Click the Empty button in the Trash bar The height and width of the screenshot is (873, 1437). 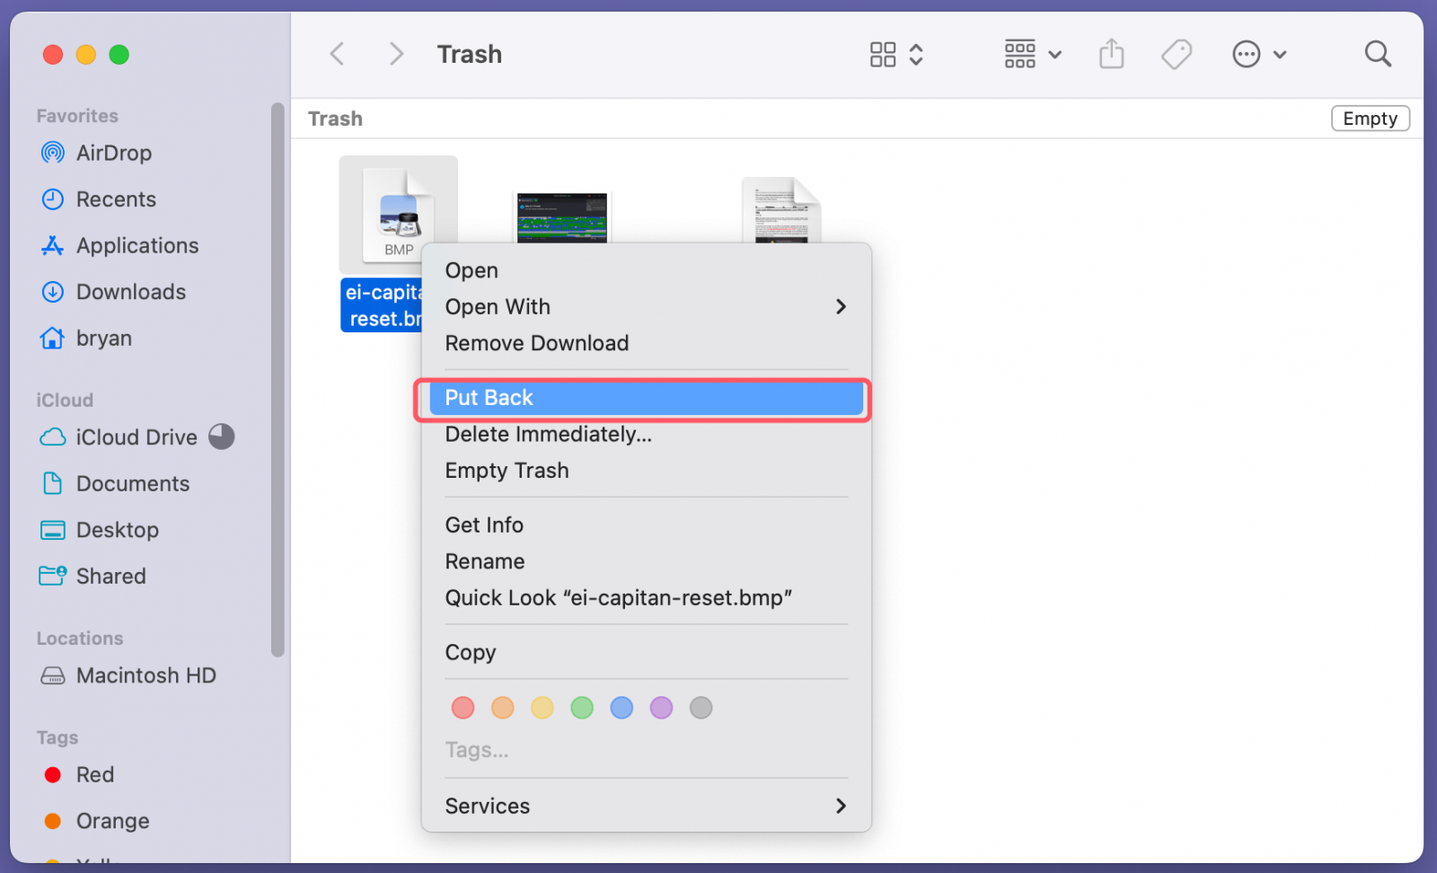pyautogui.click(x=1369, y=119)
